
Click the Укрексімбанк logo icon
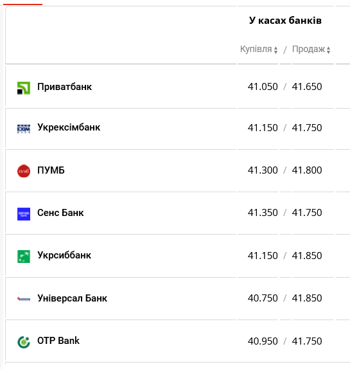point(24,129)
